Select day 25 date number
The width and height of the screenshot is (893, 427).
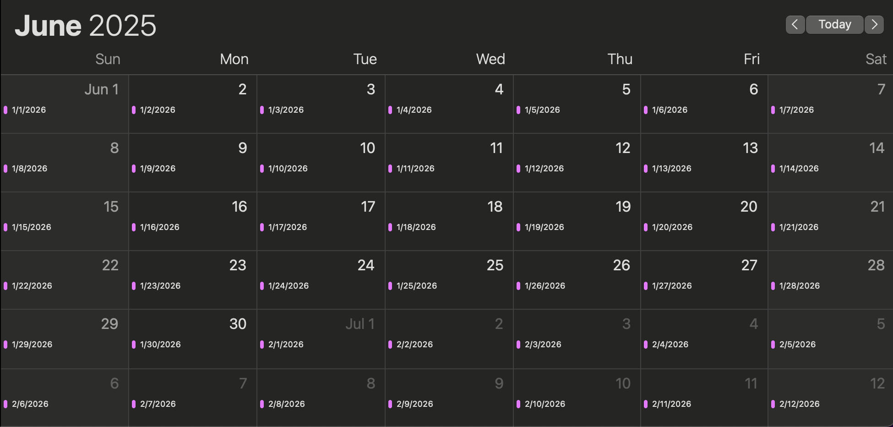pyautogui.click(x=495, y=265)
